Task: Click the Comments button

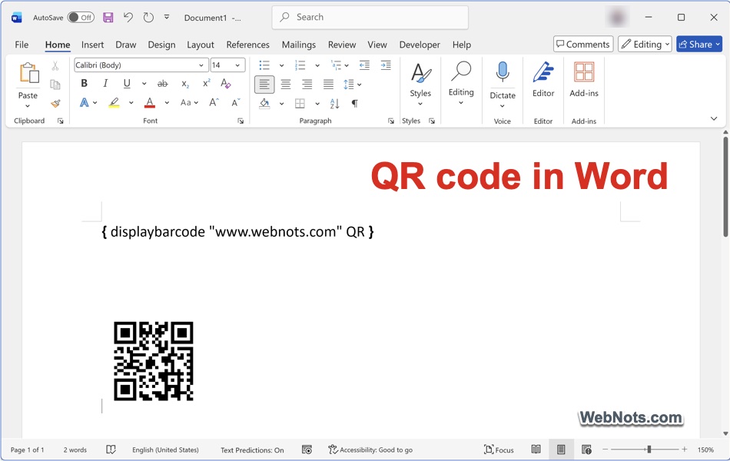Action: [x=583, y=45]
